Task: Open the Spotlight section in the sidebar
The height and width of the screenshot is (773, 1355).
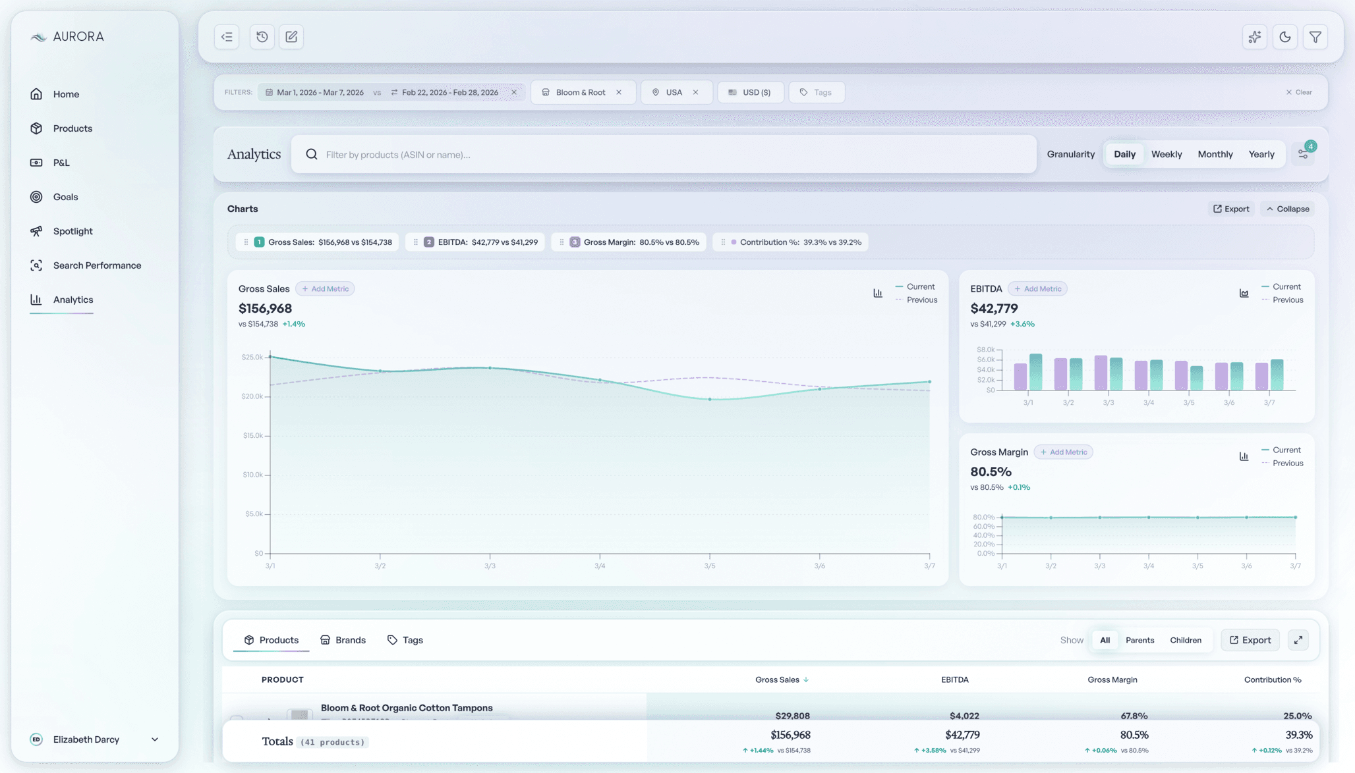Action: tap(72, 230)
